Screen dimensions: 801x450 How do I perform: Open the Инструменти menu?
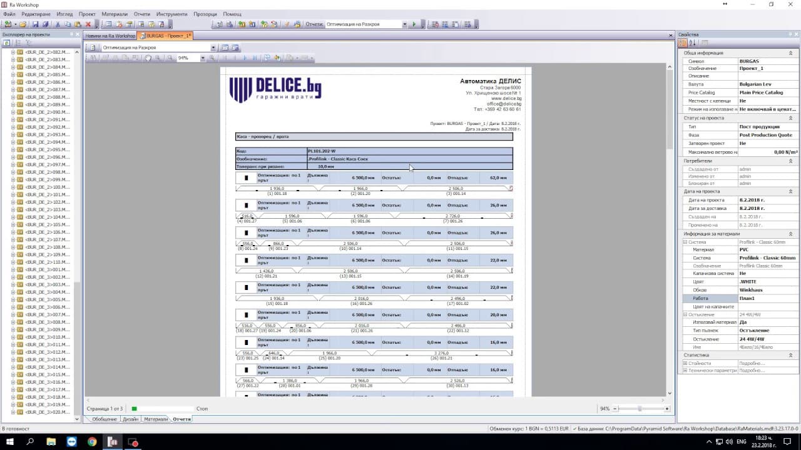click(171, 14)
